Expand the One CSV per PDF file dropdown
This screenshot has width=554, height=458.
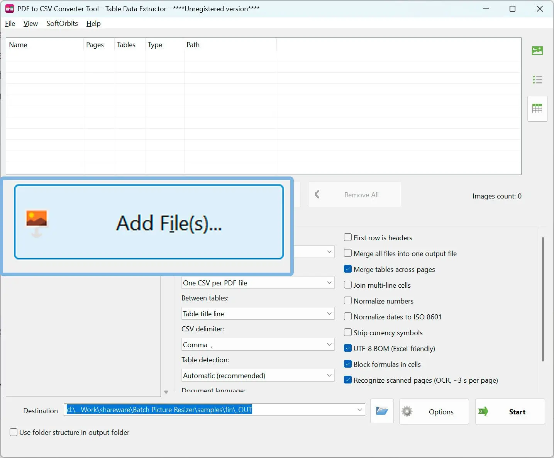[258, 283]
